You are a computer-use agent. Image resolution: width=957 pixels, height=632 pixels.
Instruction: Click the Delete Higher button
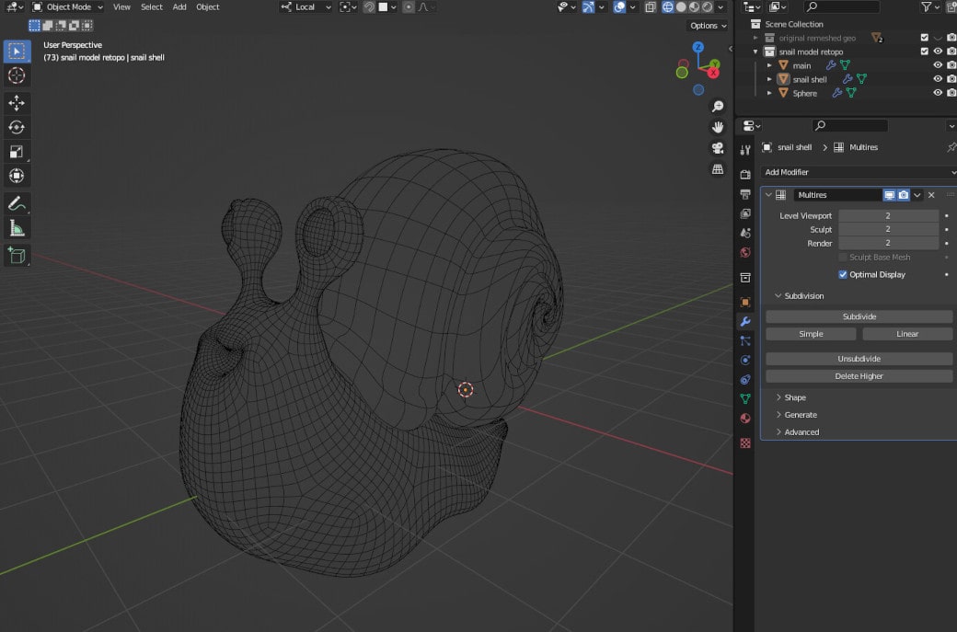pos(859,376)
